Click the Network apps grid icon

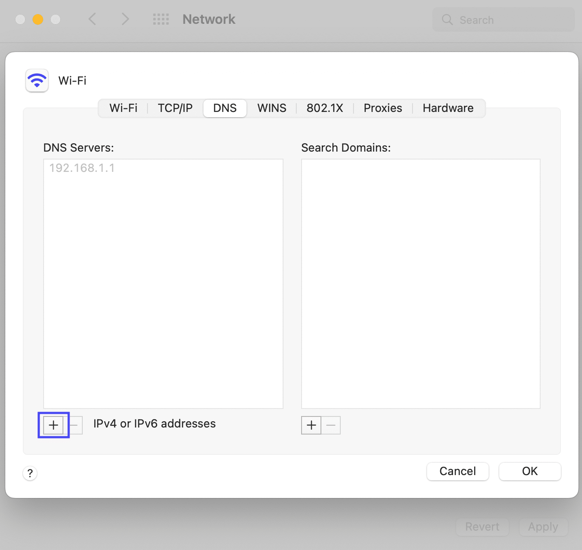(161, 19)
